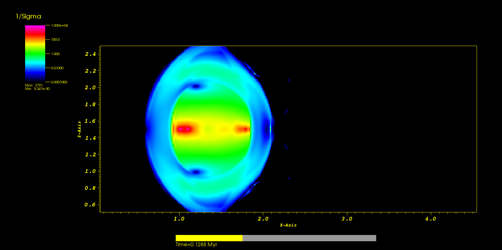
Task: Click the yellow time progress bar
Action: (209, 238)
